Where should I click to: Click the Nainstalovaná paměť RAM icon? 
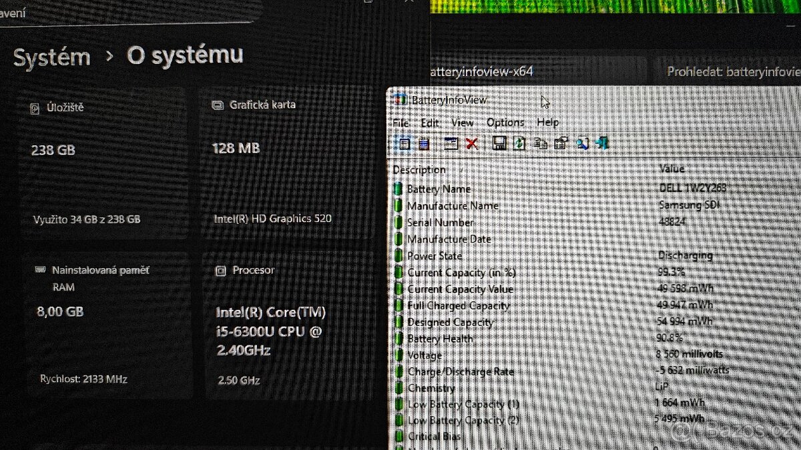coord(40,270)
